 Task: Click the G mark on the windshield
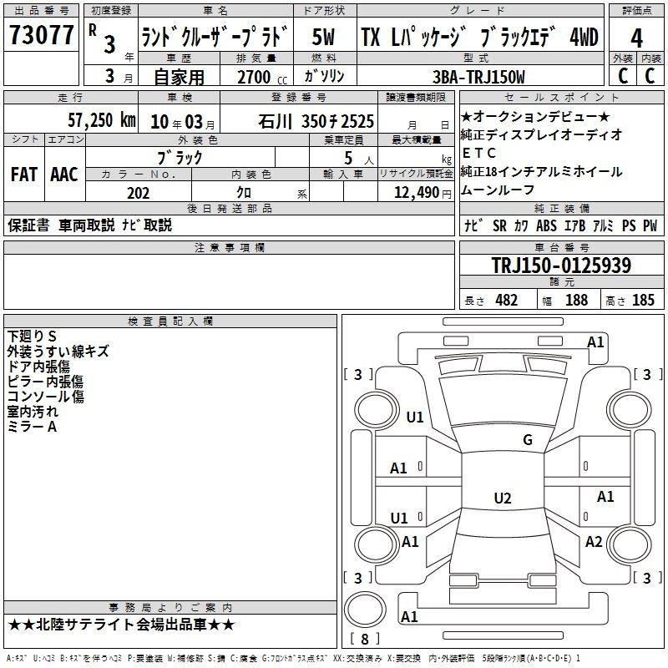click(528, 440)
